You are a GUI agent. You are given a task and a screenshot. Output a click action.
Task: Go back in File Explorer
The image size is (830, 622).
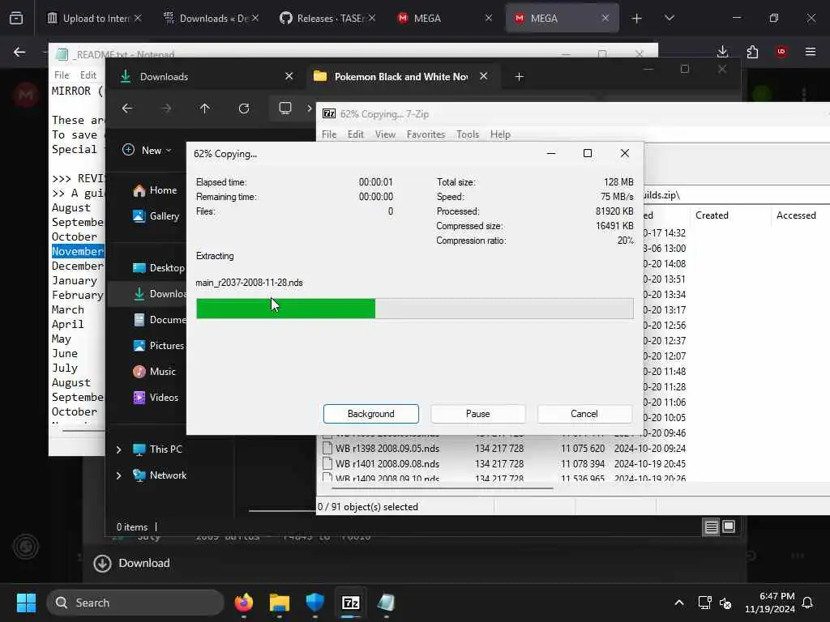127,109
